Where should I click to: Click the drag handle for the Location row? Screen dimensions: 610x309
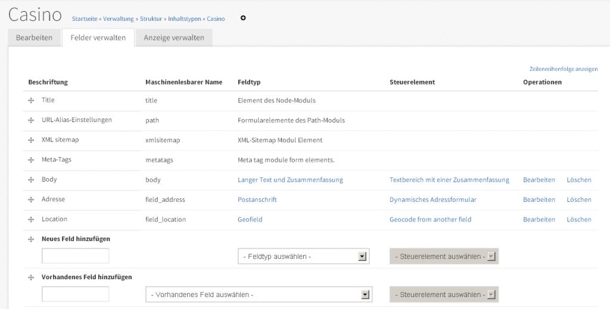coord(31,220)
